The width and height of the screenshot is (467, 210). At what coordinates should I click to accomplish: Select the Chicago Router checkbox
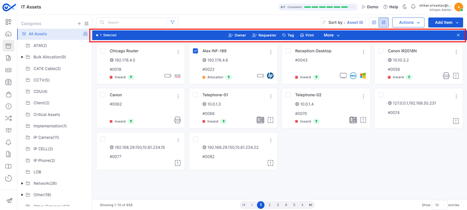click(103, 51)
